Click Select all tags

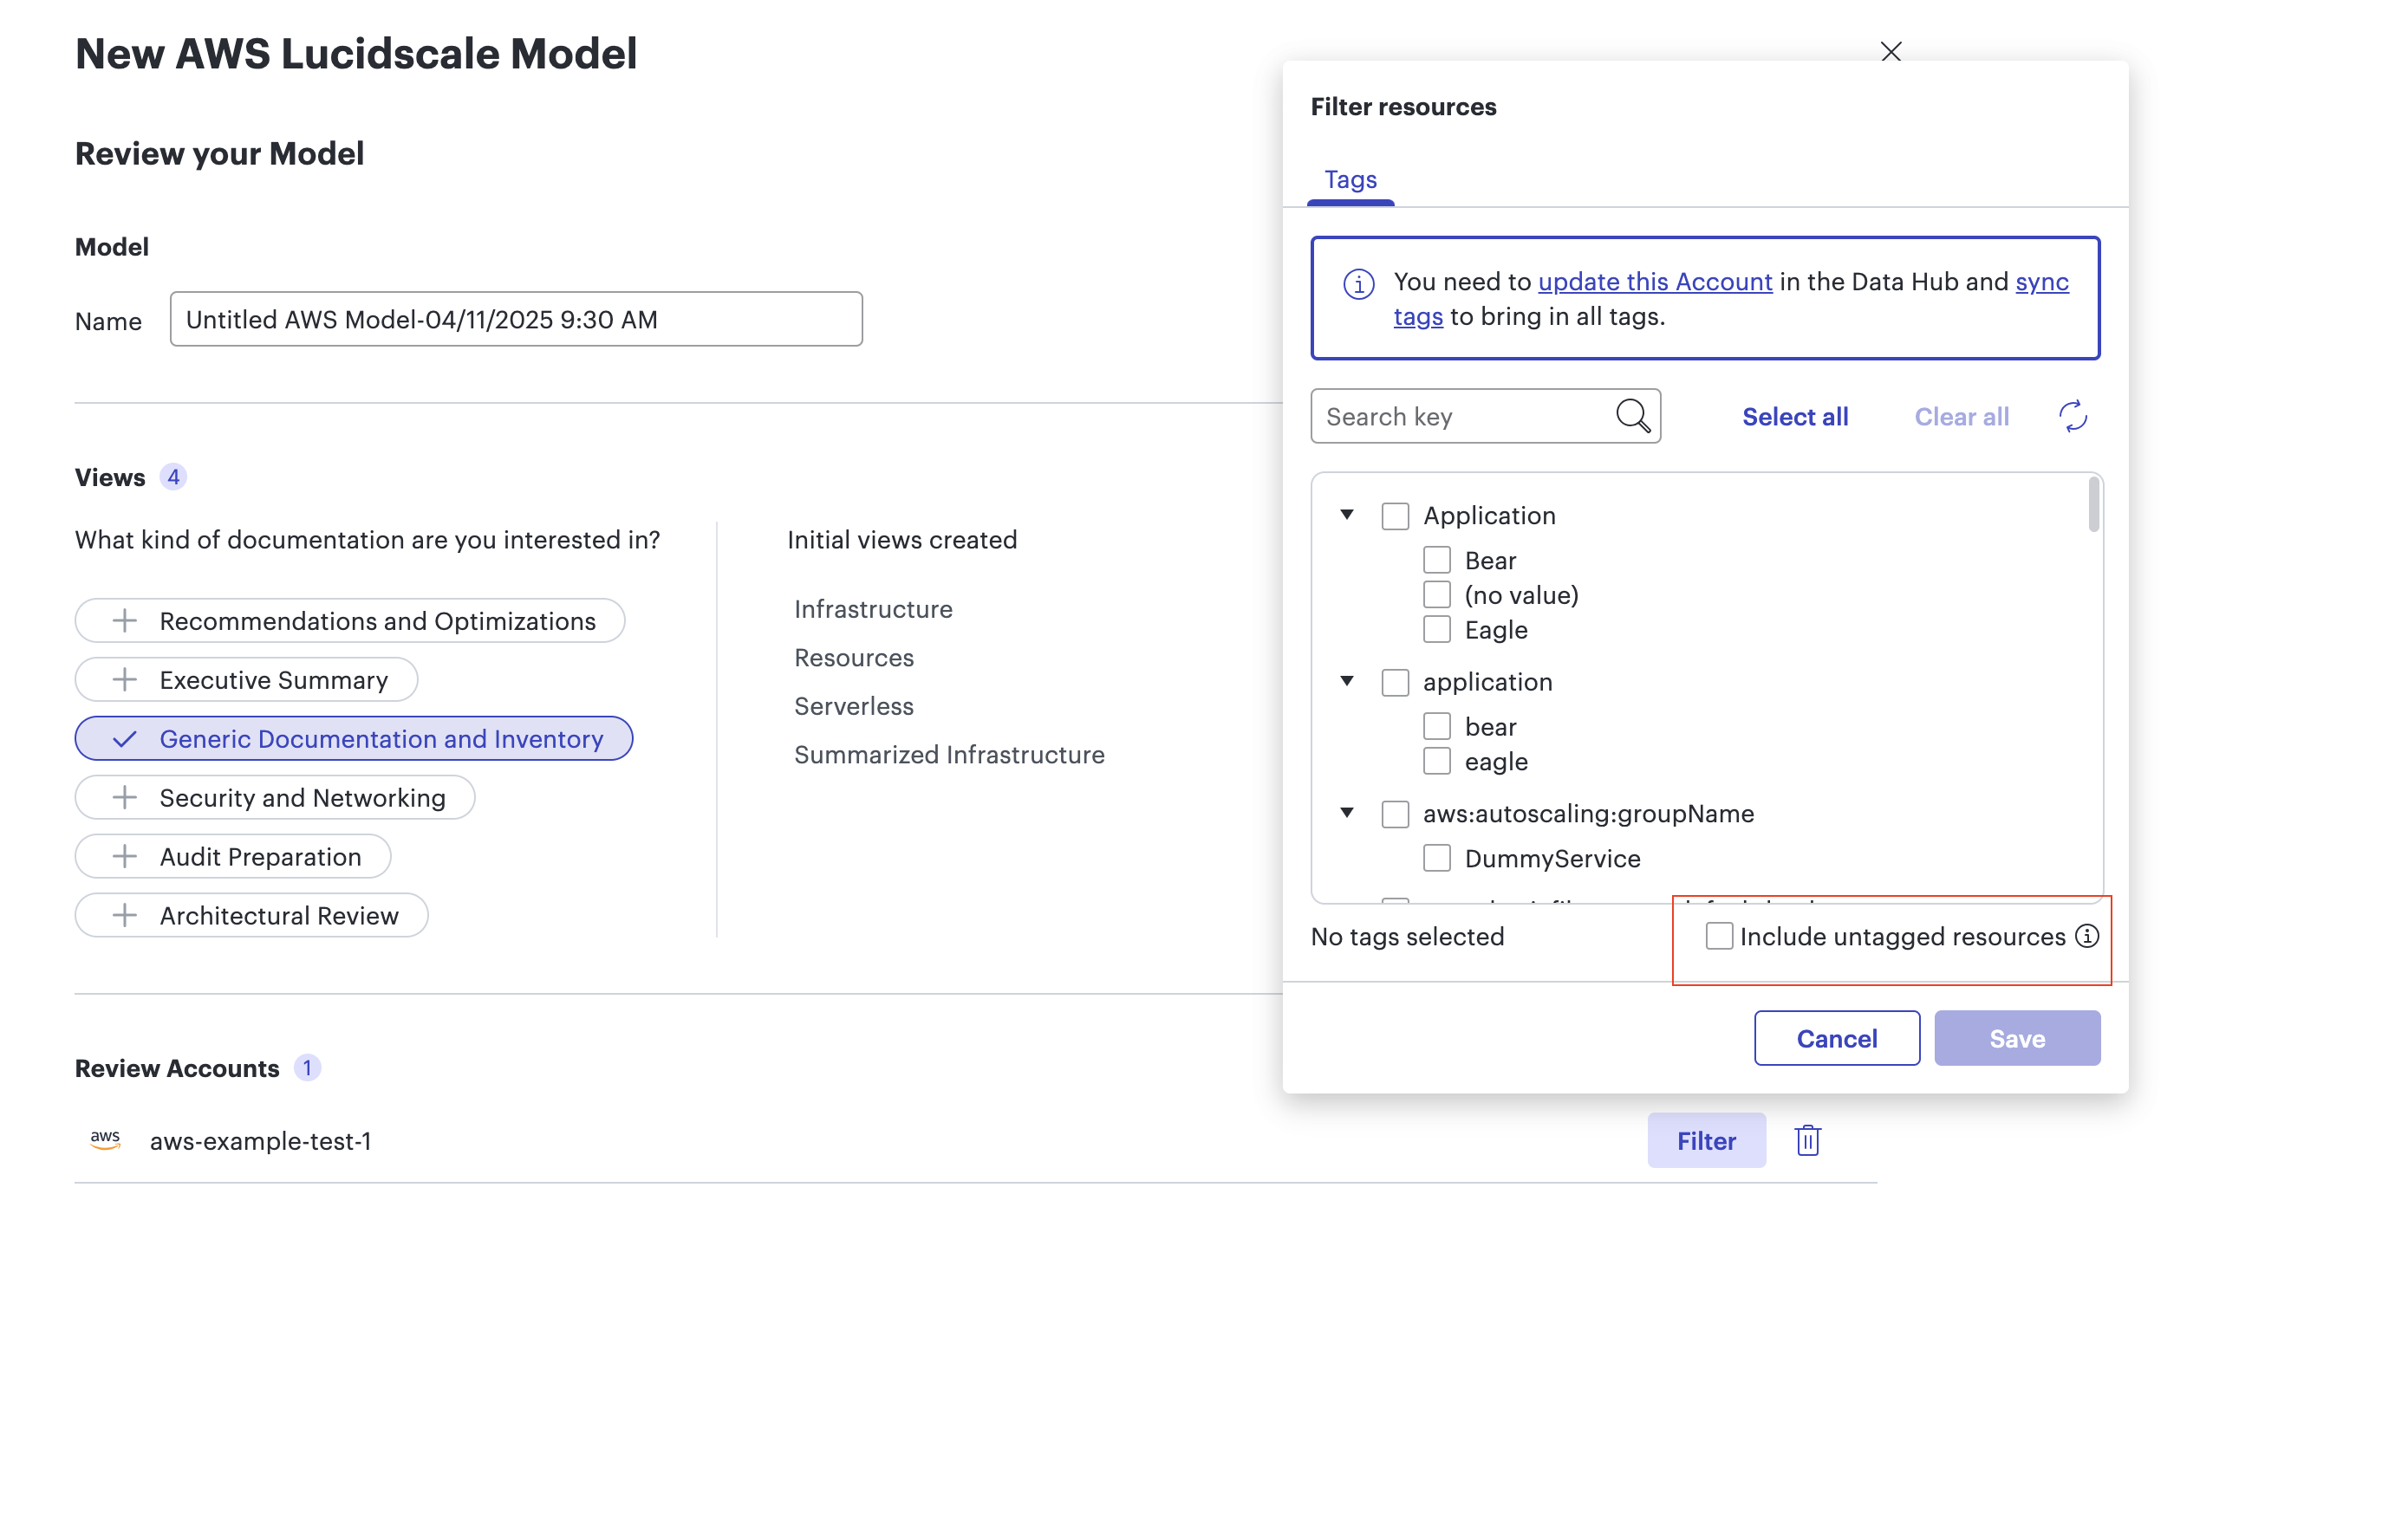click(1794, 417)
